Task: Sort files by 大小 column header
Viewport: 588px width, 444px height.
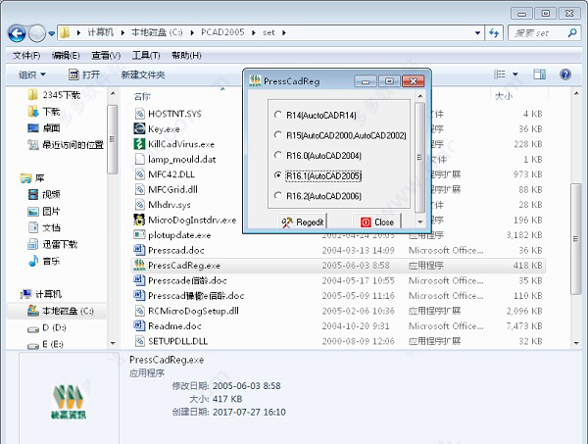Action: [x=504, y=96]
